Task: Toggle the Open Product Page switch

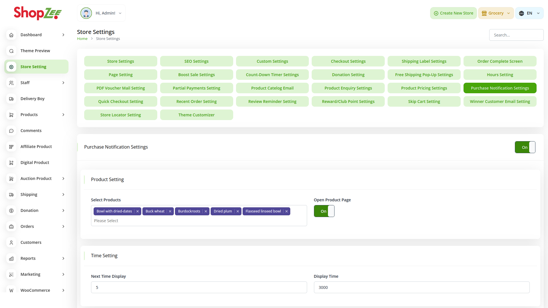Action: tap(324, 211)
